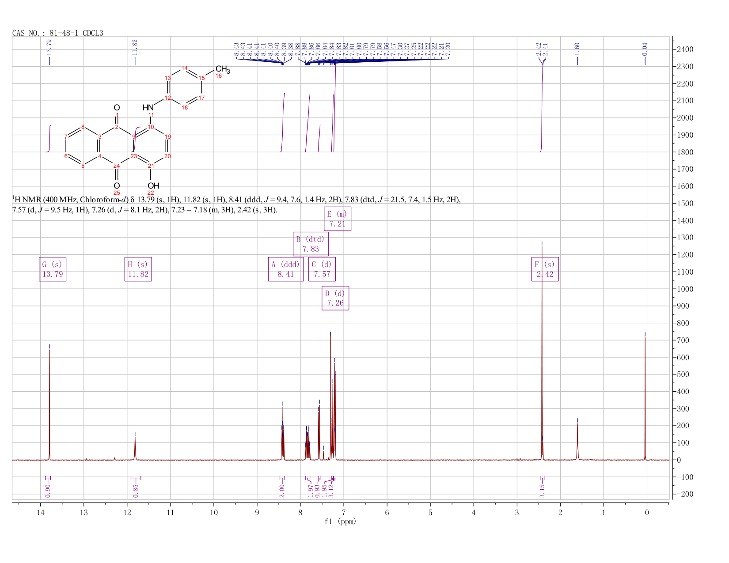Click the tall methyl peak at 2.42 ppm

(x=542, y=353)
